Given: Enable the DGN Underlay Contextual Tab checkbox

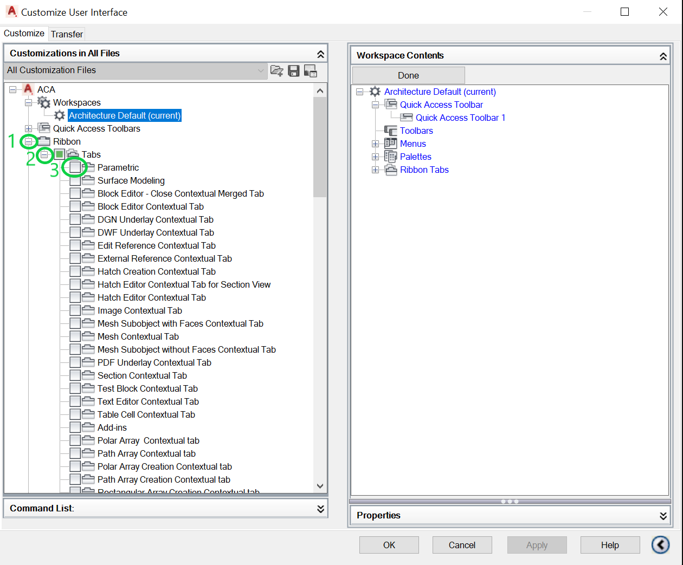Looking at the screenshot, I should [75, 219].
